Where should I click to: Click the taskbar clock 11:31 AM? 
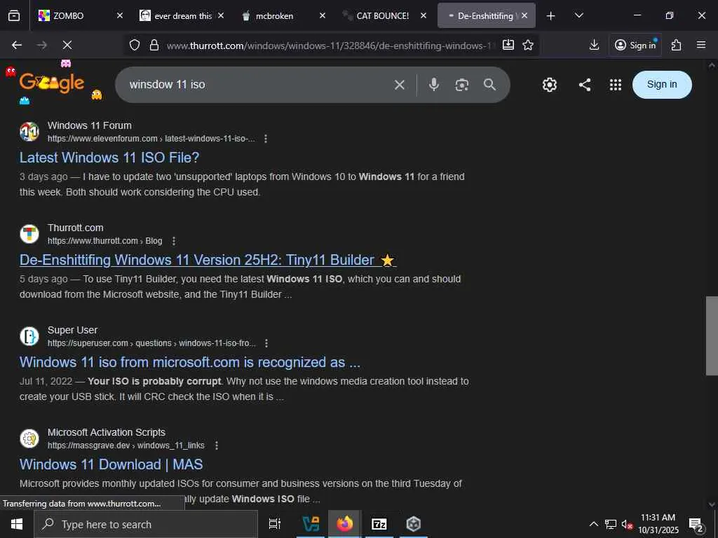point(658,518)
